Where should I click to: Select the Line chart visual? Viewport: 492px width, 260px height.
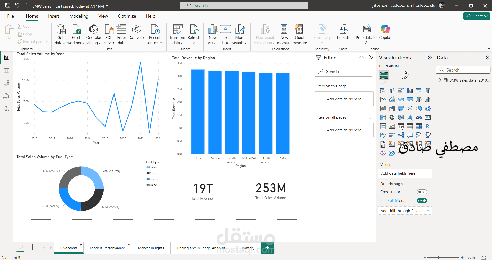tap(383, 100)
